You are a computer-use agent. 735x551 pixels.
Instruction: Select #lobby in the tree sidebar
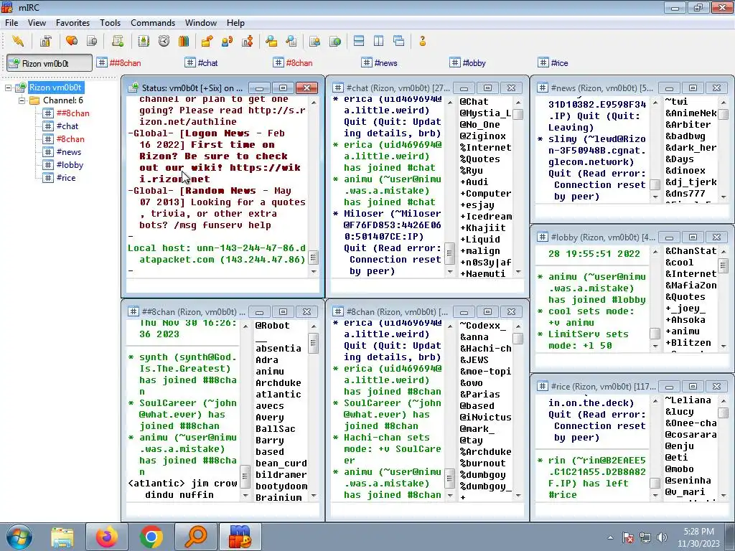[70, 165]
